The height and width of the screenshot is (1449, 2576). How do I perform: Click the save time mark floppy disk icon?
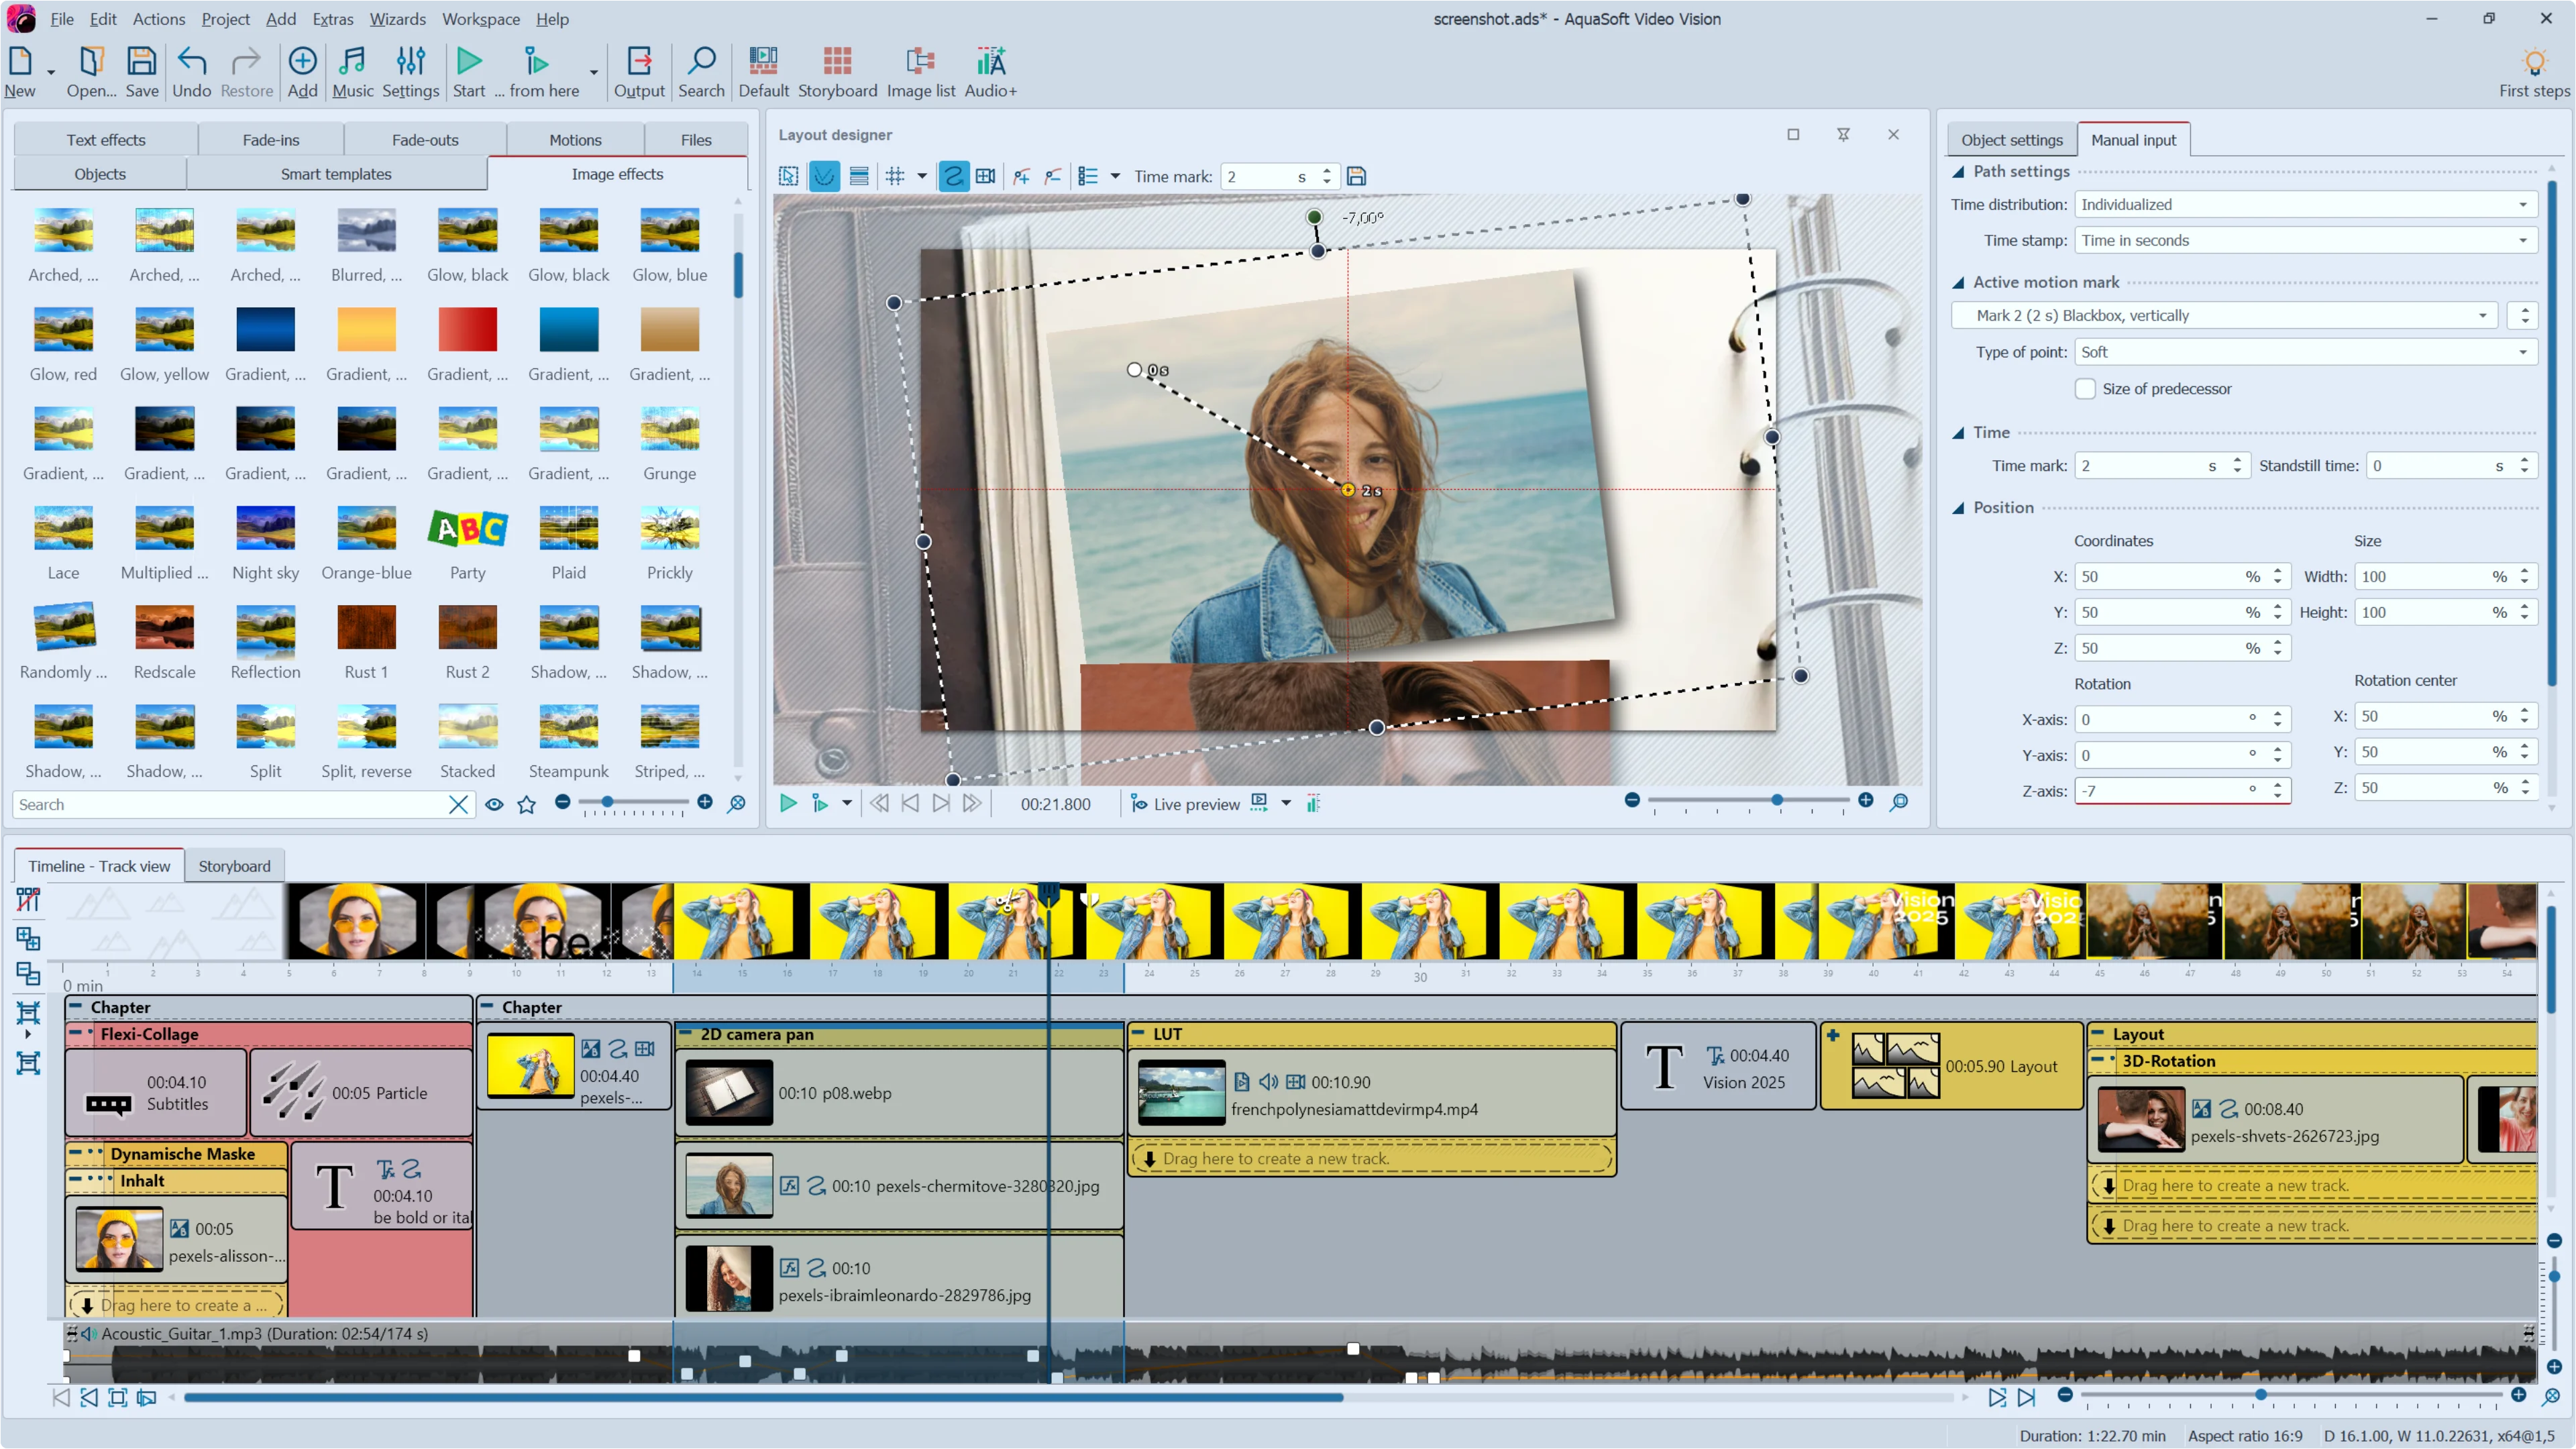[x=1357, y=176]
